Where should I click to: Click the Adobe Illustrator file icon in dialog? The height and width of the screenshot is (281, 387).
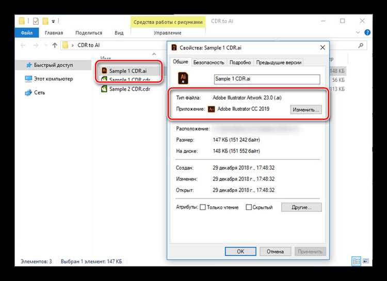[183, 78]
